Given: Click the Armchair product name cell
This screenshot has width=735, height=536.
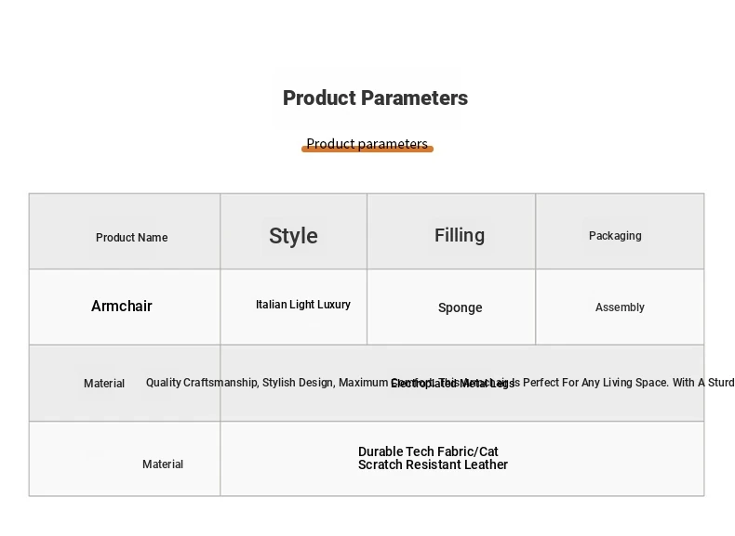Looking at the screenshot, I should (x=122, y=307).
